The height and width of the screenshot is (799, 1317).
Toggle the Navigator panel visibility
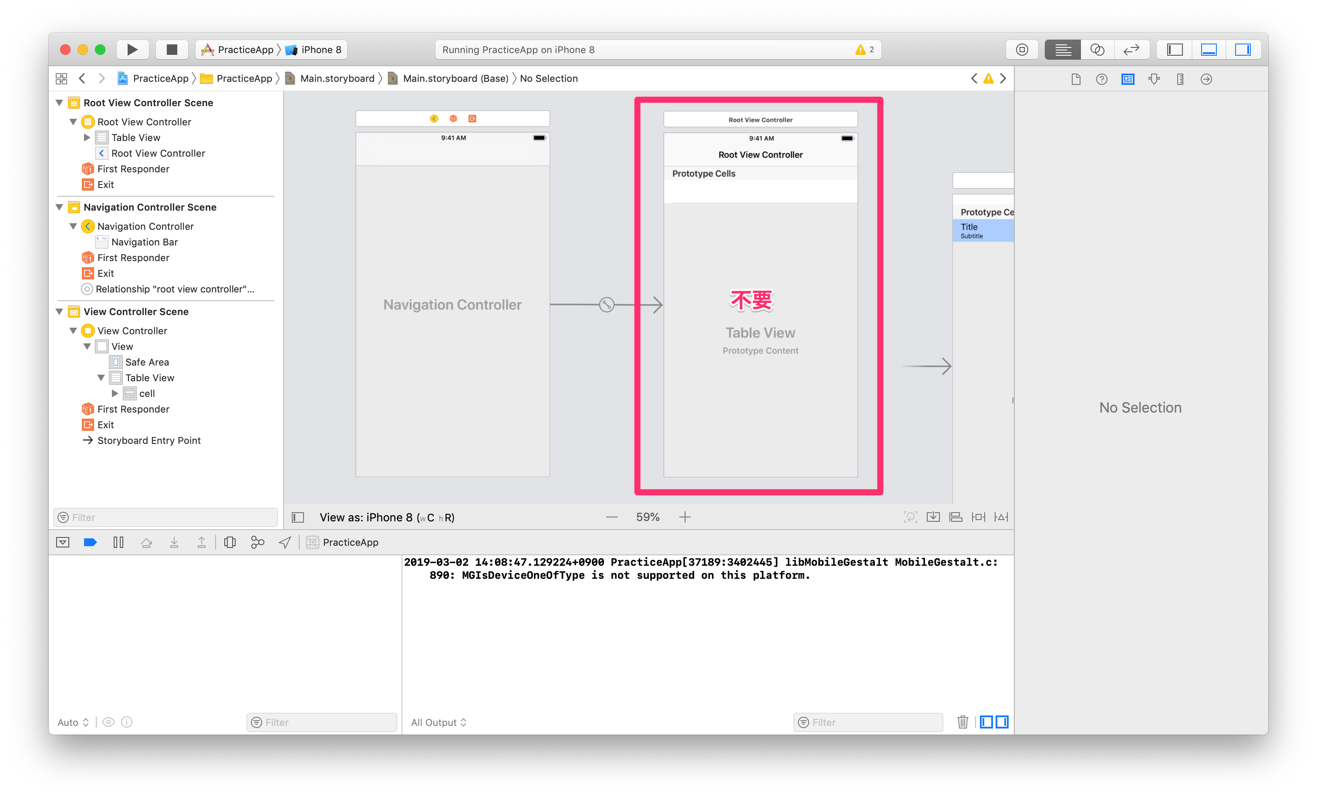(x=1174, y=50)
